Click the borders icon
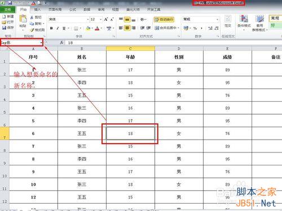The height and width of the screenshot is (211, 282). tap(76, 28)
